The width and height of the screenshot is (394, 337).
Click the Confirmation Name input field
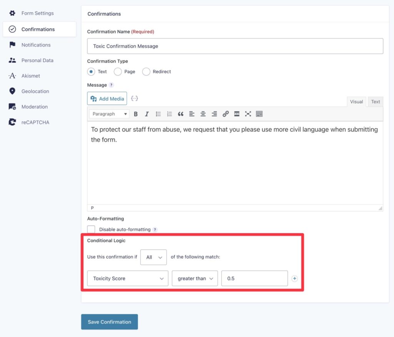(x=235, y=46)
